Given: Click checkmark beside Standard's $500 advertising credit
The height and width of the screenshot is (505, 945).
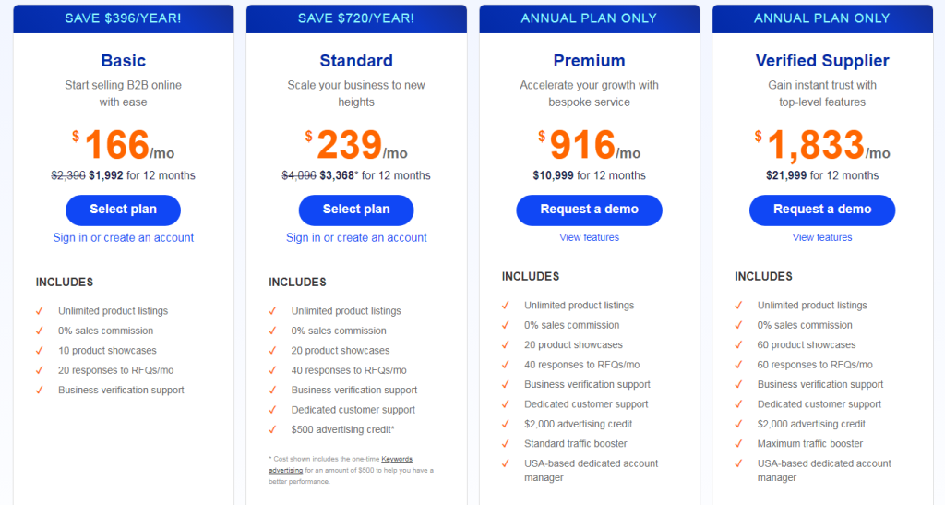Looking at the screenshot, I should coord(272,429).
